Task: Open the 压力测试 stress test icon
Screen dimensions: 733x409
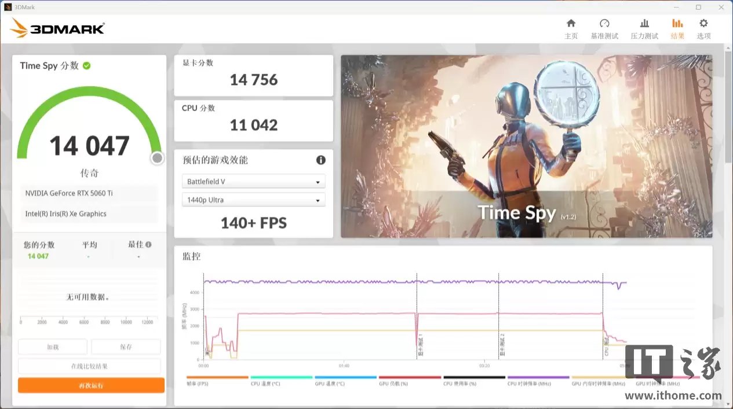Action: pos(644,27)
